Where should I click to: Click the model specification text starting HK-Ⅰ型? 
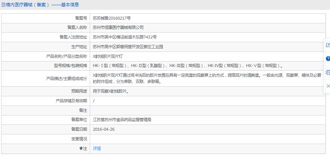[188, 66]
